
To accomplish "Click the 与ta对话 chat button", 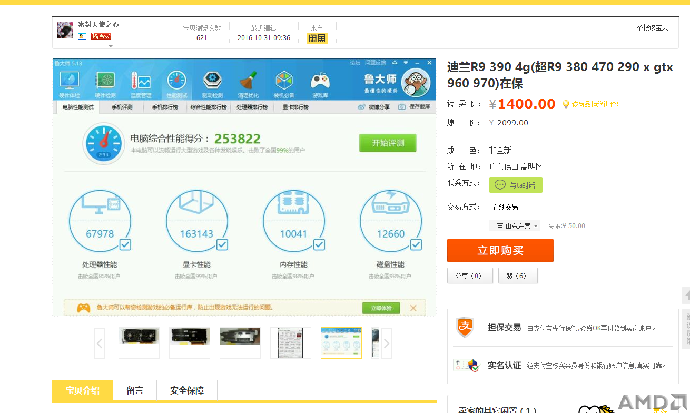I will tap(516, 185).
